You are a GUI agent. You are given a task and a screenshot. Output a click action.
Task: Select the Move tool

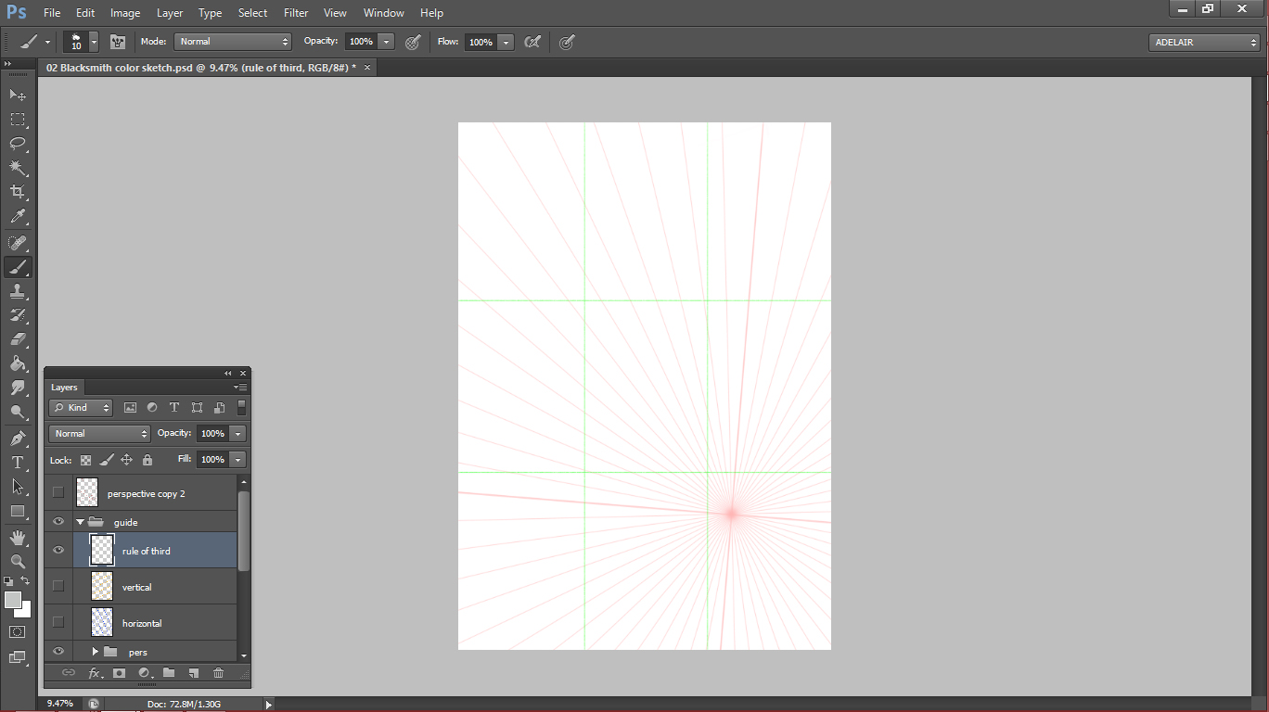(18, 95)
